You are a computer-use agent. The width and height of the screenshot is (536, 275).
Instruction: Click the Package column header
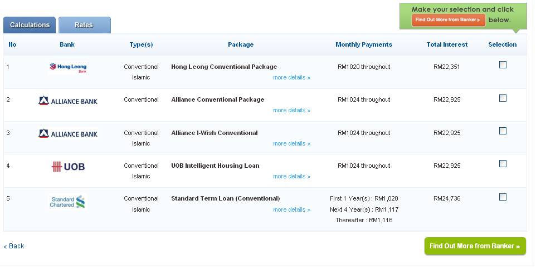(241, 44)
